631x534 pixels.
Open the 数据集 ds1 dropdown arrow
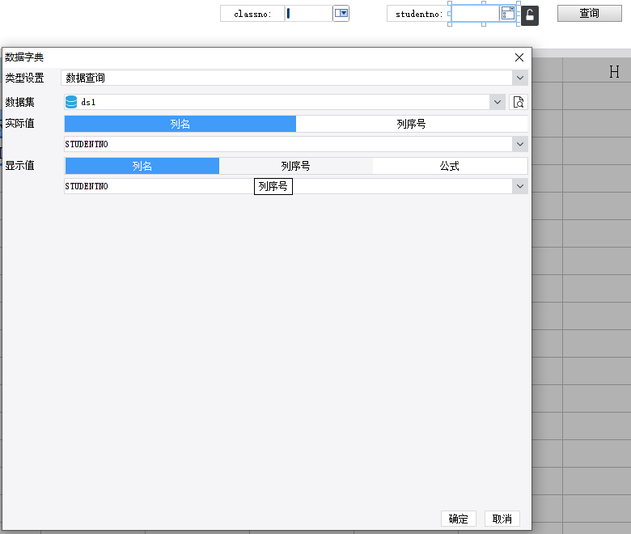tap(498, 102)
